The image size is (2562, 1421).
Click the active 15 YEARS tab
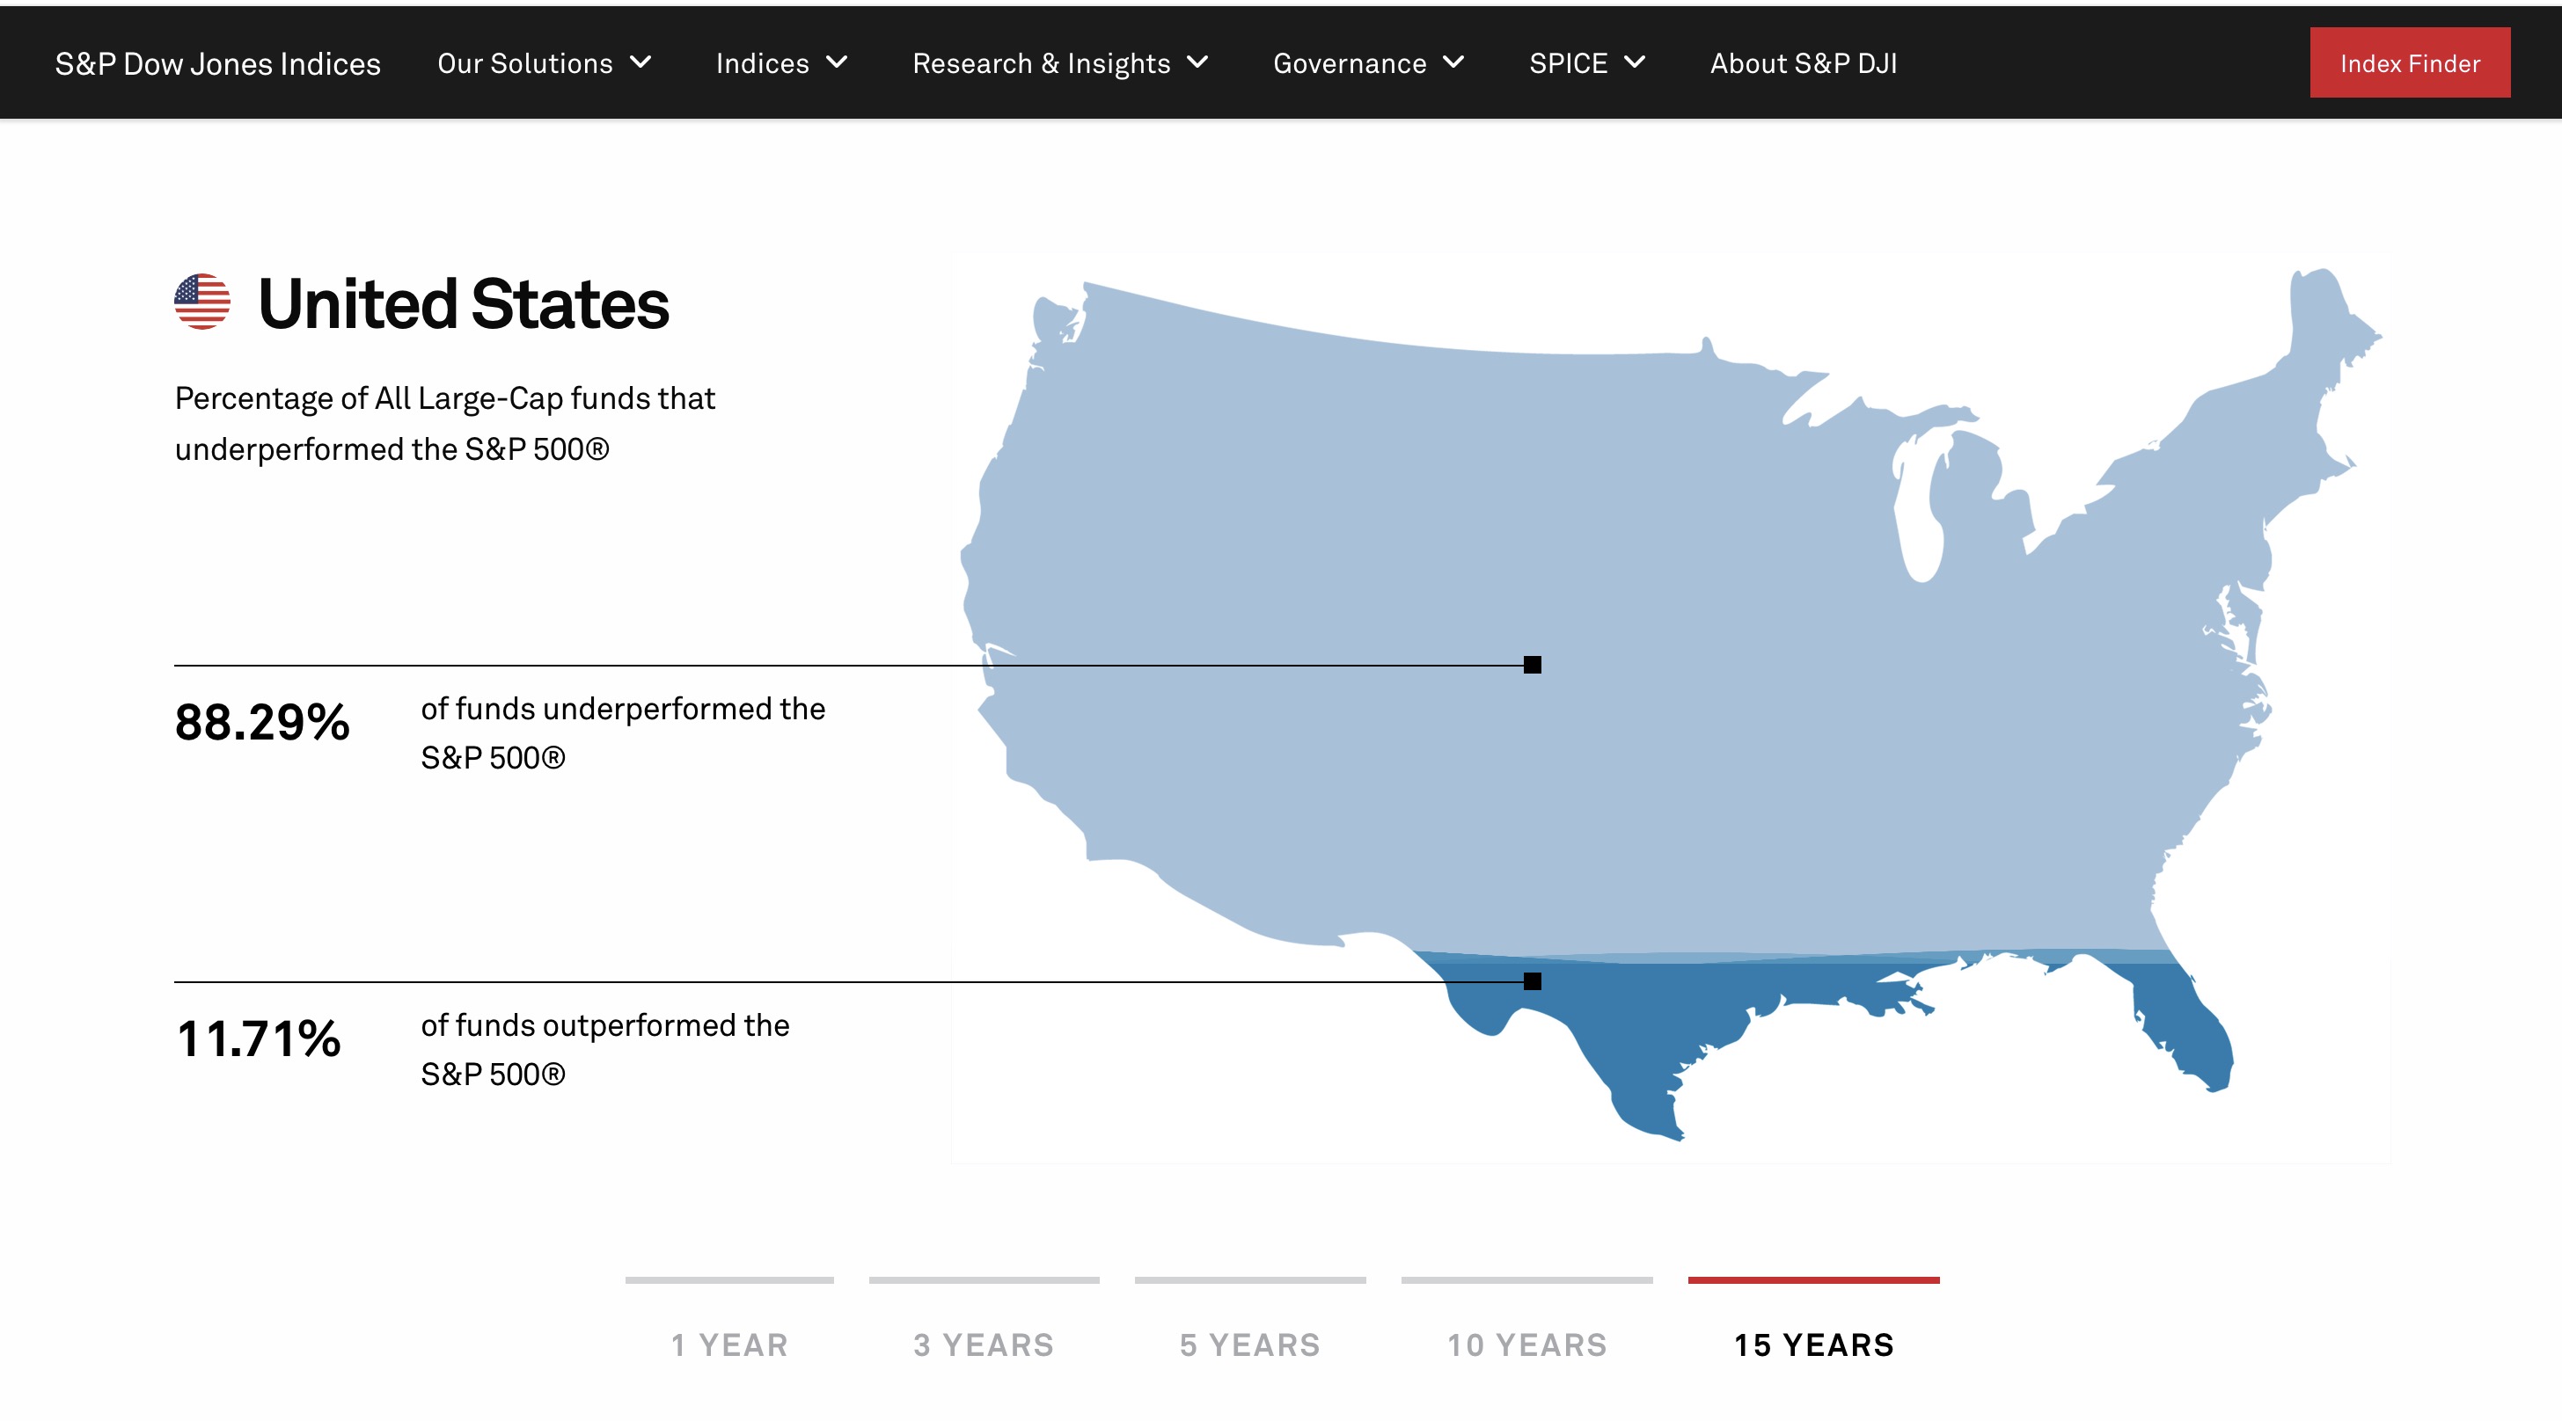pos(1813,1344)
